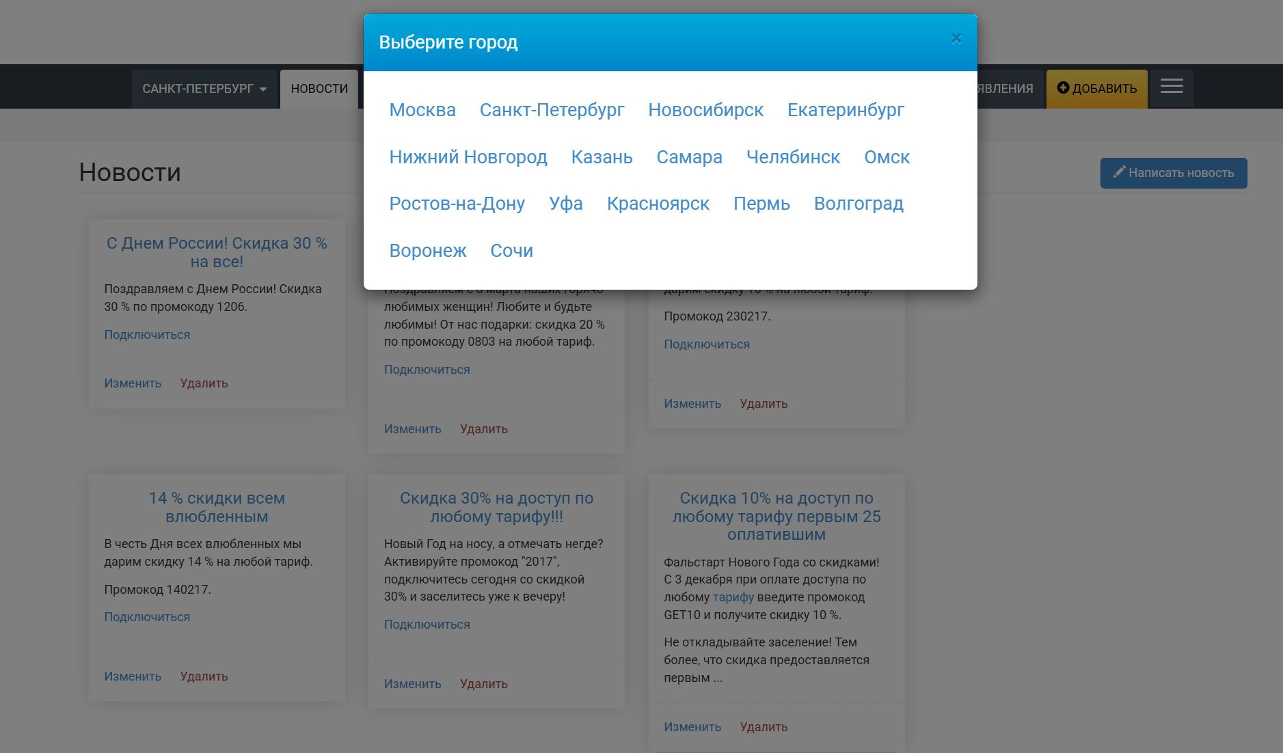Pick Нижний Новгород city link
The width and height of the screenshot is (1283, 753).
pyautogui.click(x=468, y=157)
